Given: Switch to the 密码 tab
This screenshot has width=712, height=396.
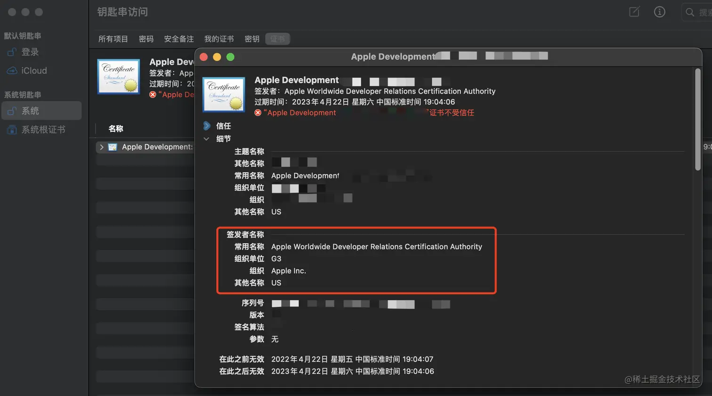Looking at the screenshot, I should [146, 39].
